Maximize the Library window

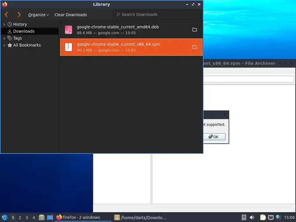[193, 4]
